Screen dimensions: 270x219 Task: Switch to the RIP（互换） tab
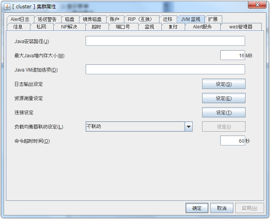point(141,19)
